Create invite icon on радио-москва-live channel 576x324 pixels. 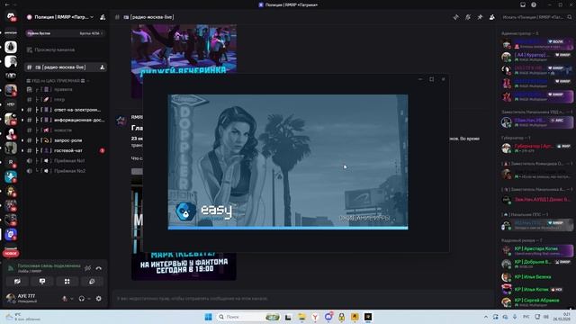tap(102, 67)
